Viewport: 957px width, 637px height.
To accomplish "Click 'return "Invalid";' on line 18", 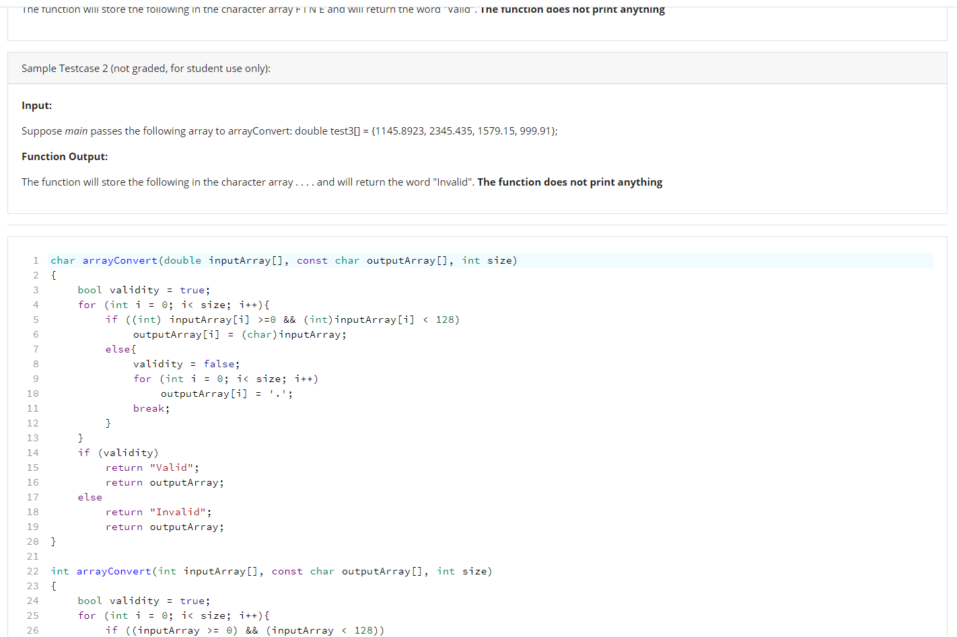I will point(159,512).
